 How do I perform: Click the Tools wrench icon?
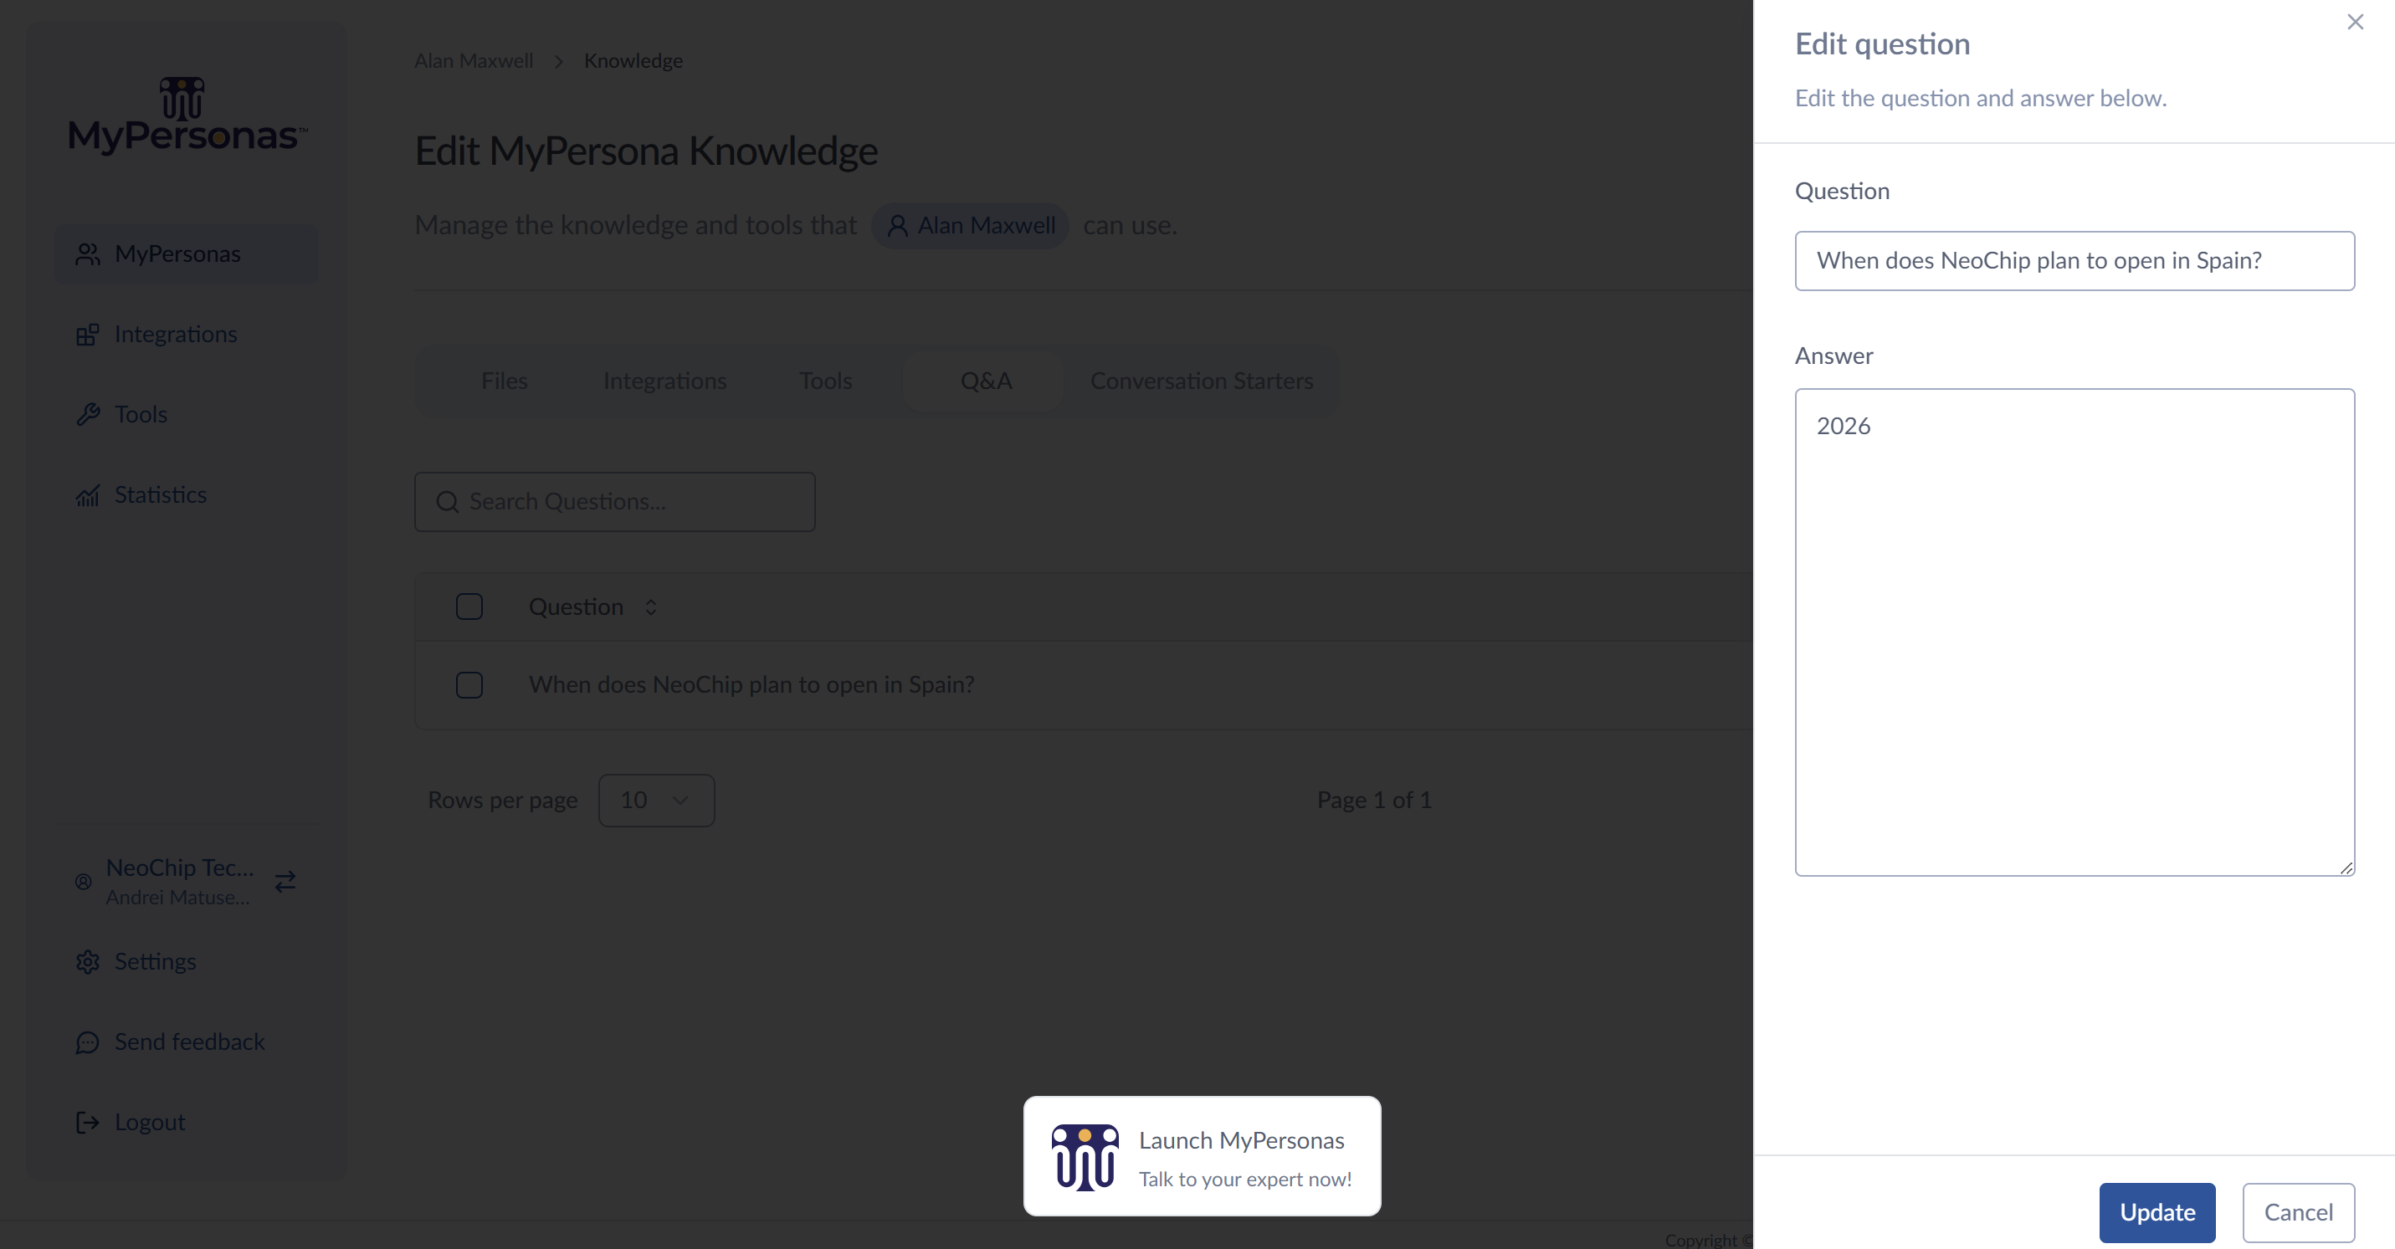pos(87,414)
